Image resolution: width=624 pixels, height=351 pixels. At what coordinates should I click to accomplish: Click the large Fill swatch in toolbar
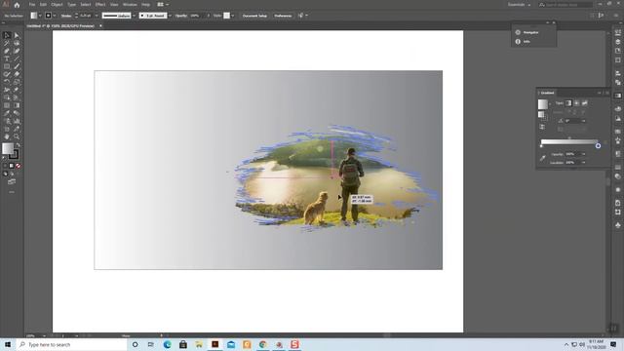pos(8,148)
